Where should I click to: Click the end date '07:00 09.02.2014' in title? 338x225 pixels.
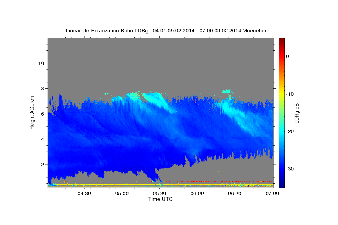pyautogui.click(x=220, y=31)
